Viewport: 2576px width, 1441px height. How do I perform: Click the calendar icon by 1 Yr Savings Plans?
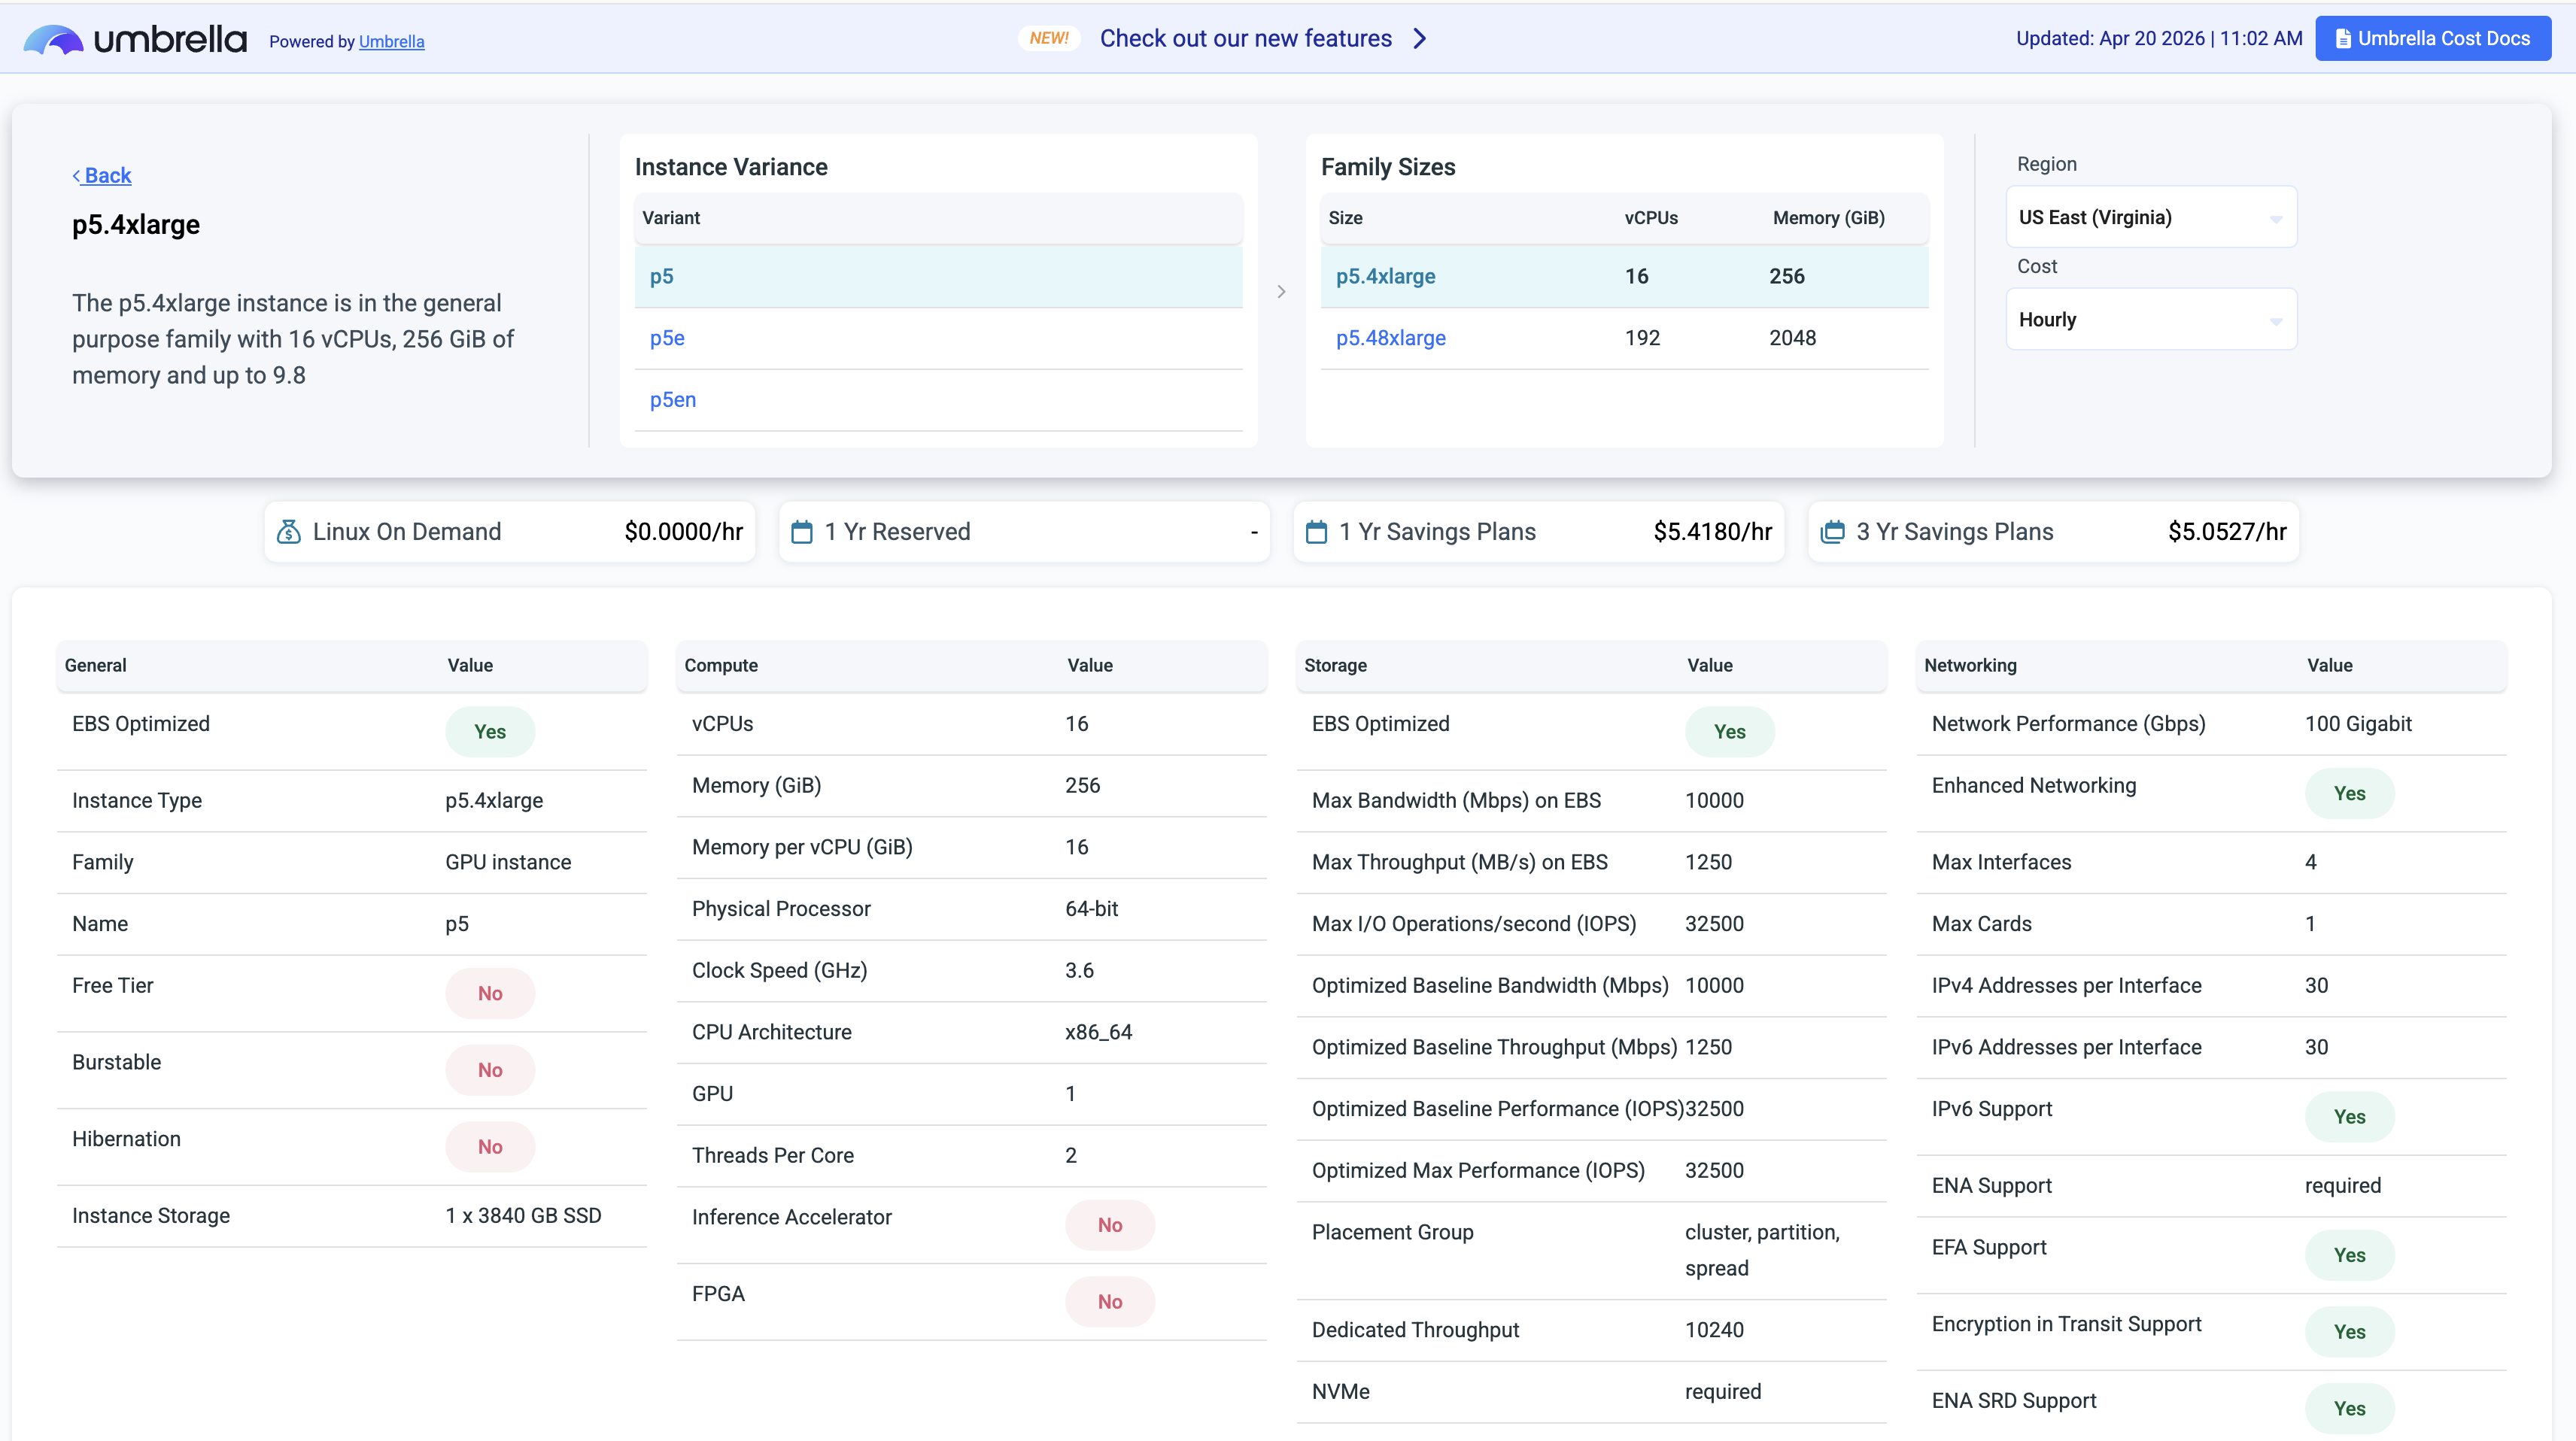coord(1316,532)
